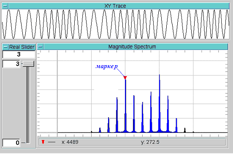
Task: Click the y: 272.5 coordinate readout
Action: (x=150, y=142)
